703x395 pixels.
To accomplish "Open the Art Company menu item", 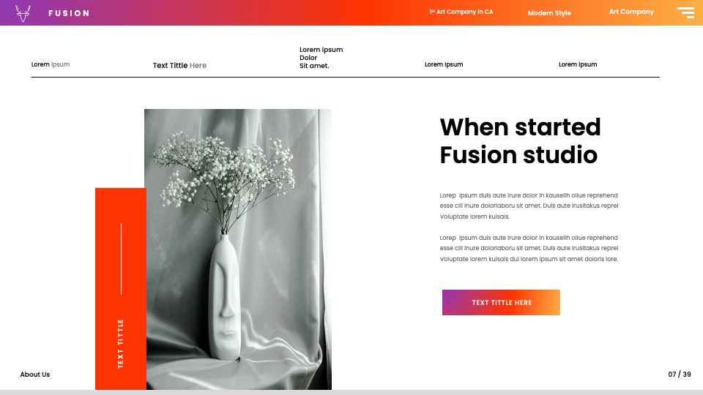I will [631, 12].
